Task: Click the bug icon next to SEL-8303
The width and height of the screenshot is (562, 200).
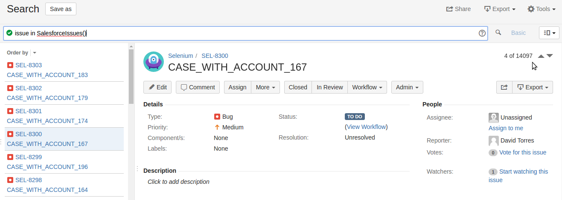Action: point(10,65)
